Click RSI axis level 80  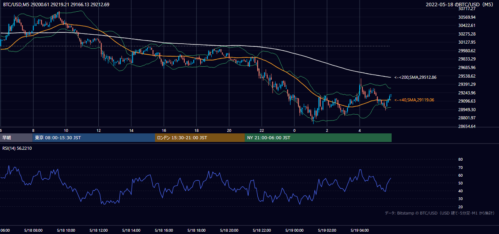coord(461,160)
